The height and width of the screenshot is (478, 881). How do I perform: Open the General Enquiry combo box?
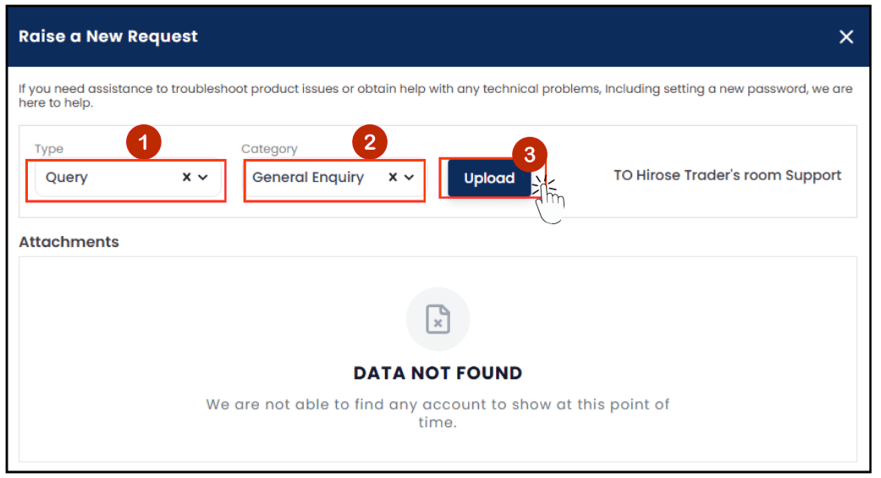click(x=334, y=179)
